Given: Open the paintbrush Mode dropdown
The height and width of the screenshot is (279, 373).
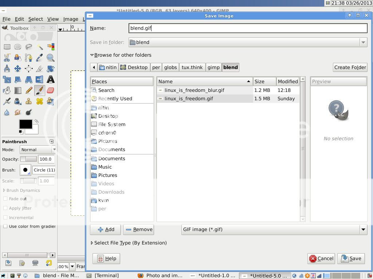Looking at the screenshot, I should pos(38,150).
